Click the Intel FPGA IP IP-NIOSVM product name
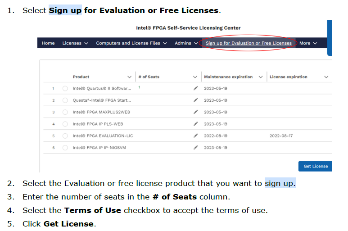This screenshot has height=231, width=348. [99, 148]
